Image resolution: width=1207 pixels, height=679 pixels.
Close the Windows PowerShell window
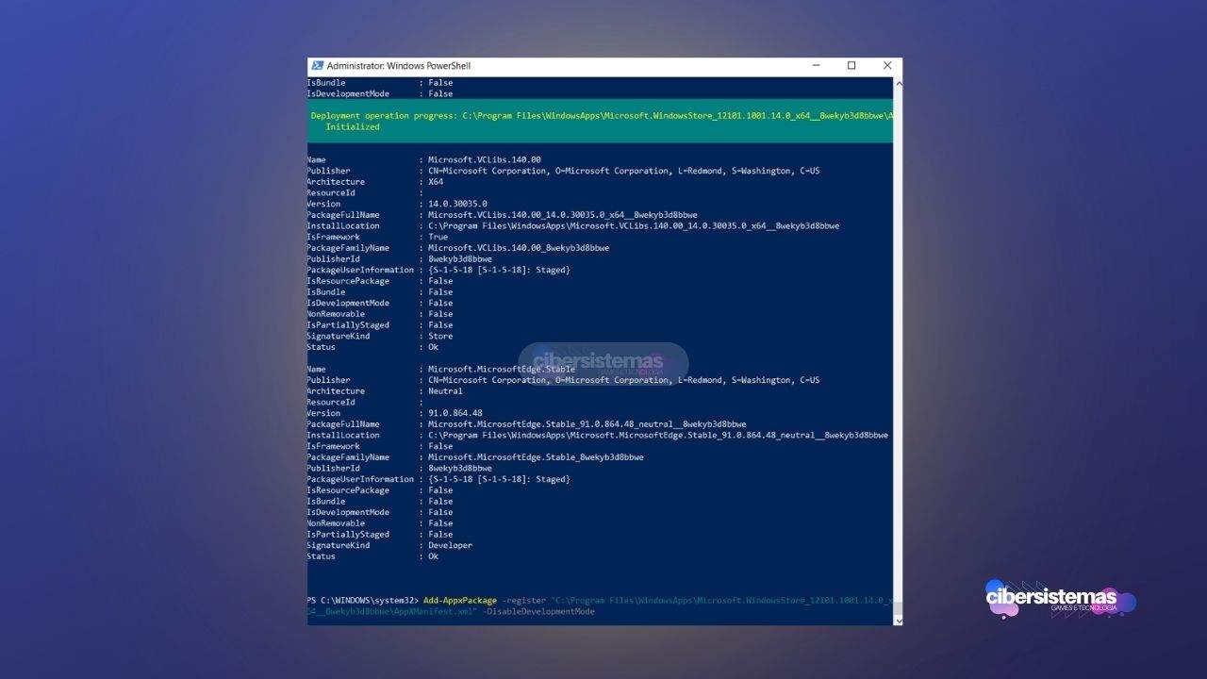coord(886,66)
